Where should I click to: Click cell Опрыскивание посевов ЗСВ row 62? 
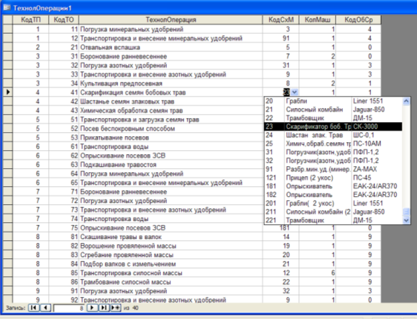(x=171, y=155)
